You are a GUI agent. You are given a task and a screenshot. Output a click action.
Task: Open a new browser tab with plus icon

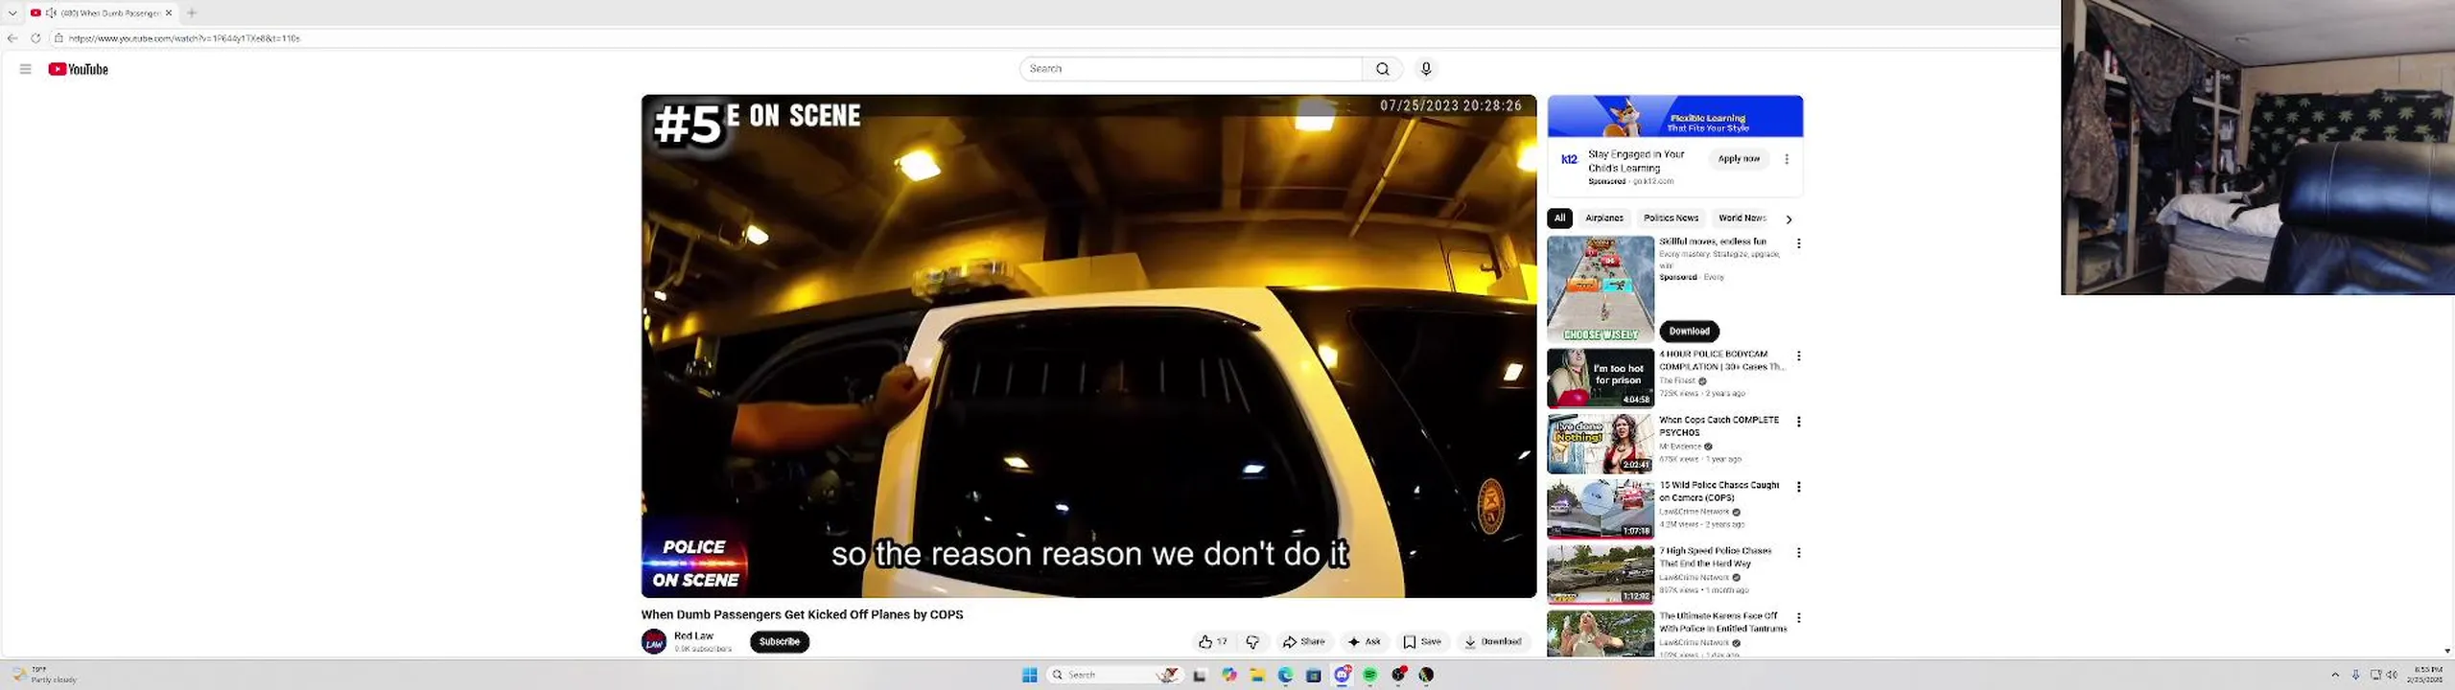[x=192, y=12]
